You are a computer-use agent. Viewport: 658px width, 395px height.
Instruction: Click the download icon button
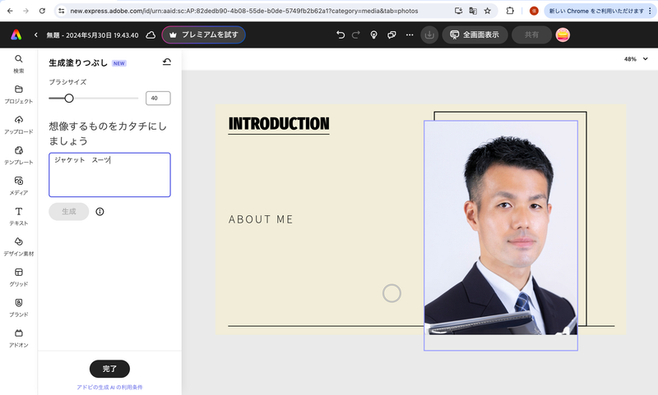tap(429, 34)
